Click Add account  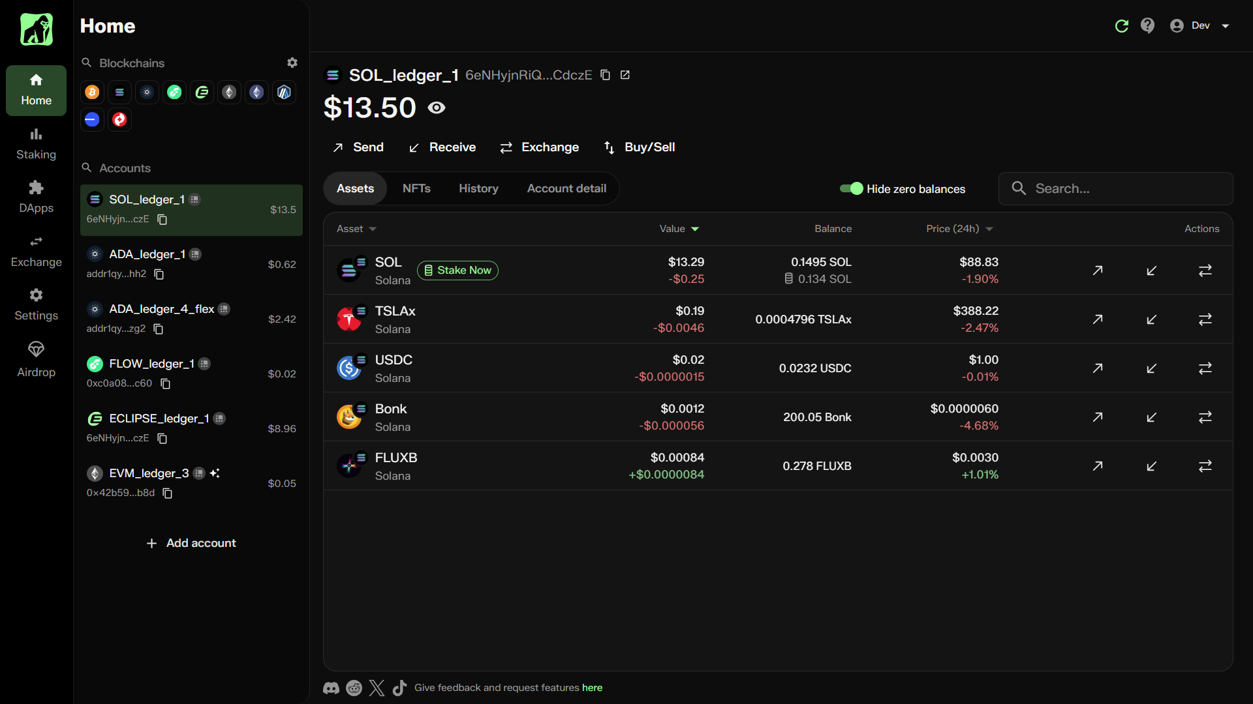[x=191, y=543]
